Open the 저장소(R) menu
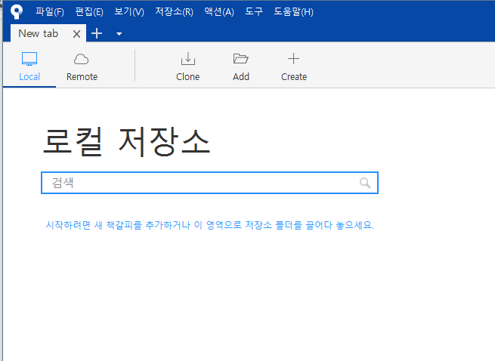Viewport: 495px width, 361px height. tap(174, 12)
